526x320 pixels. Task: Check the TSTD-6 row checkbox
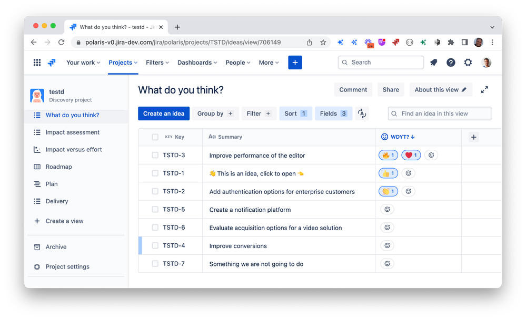[x=155, y=228]
